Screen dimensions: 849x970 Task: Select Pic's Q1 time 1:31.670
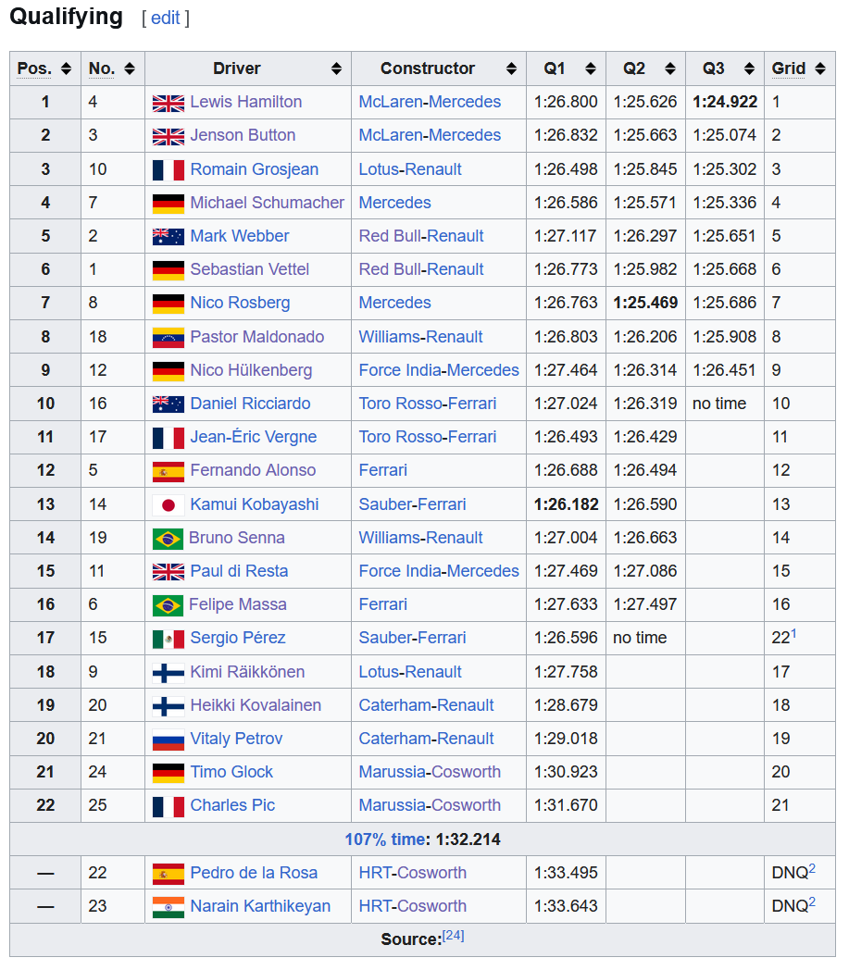(566, 805)
